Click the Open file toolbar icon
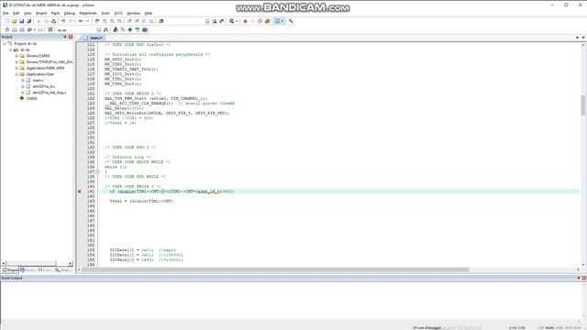 (15, 21)
